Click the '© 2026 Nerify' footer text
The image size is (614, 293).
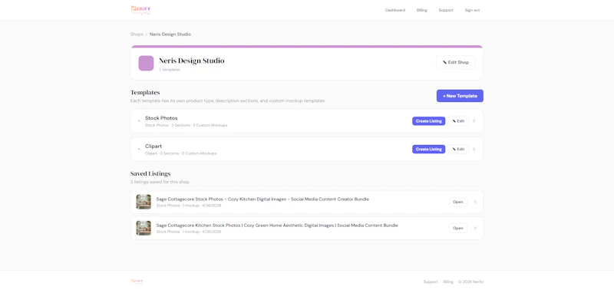pyautogui.click(x=470, y=281)
